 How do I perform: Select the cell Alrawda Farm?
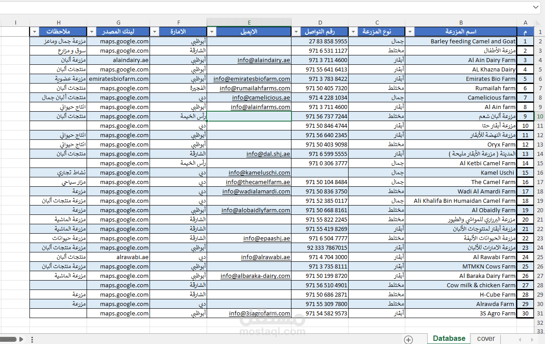click(461, 304)
